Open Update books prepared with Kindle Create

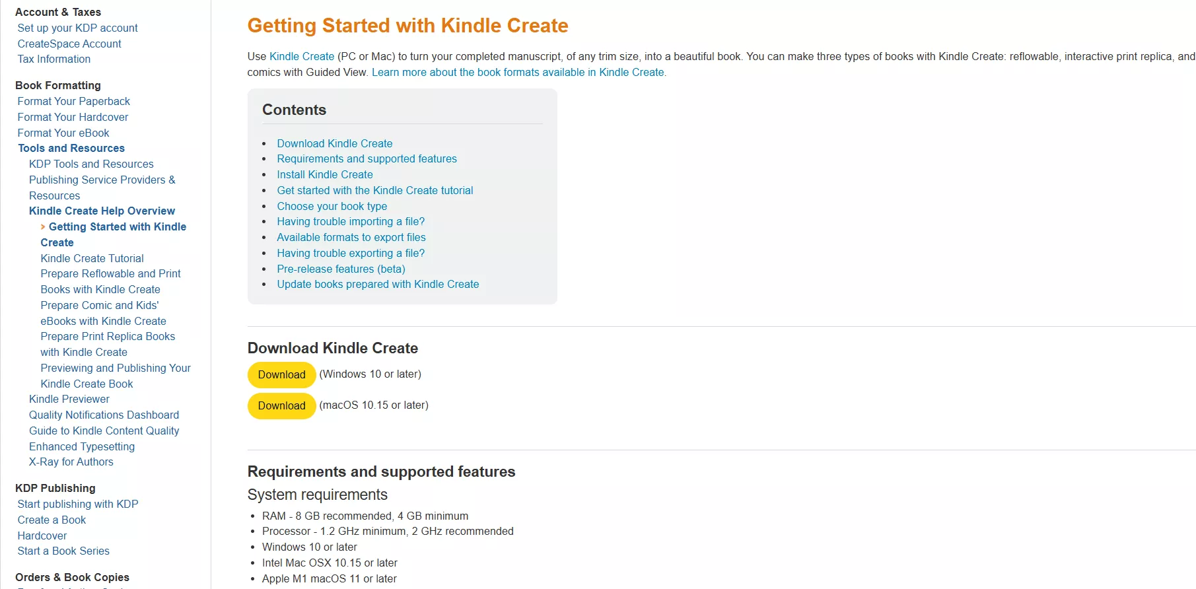(378, 284)
